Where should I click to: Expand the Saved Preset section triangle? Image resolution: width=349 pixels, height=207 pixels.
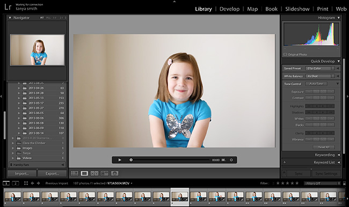pos(338,69)
